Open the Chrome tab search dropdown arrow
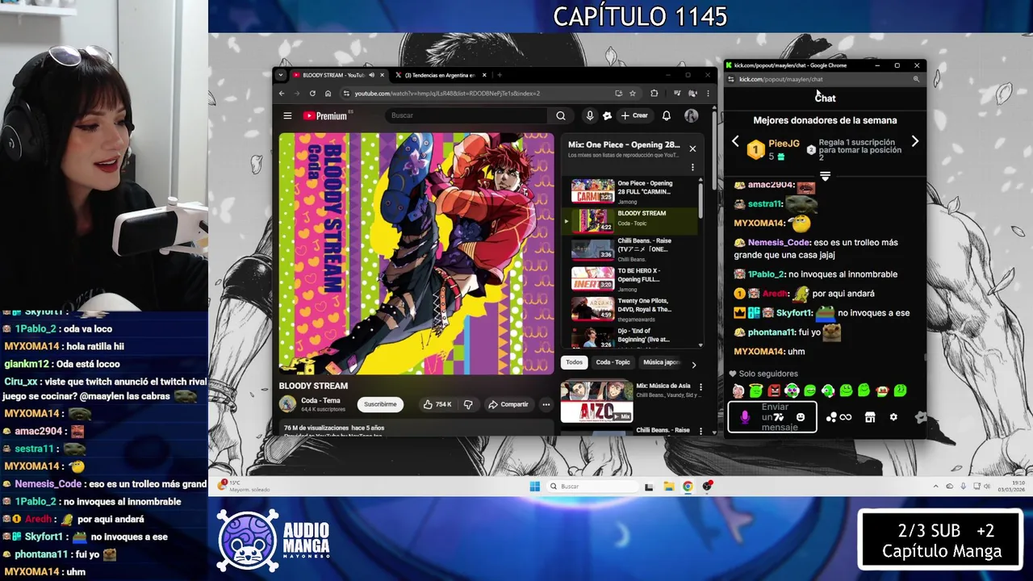Screen dimensions: 1033x581 coord(281,75)
